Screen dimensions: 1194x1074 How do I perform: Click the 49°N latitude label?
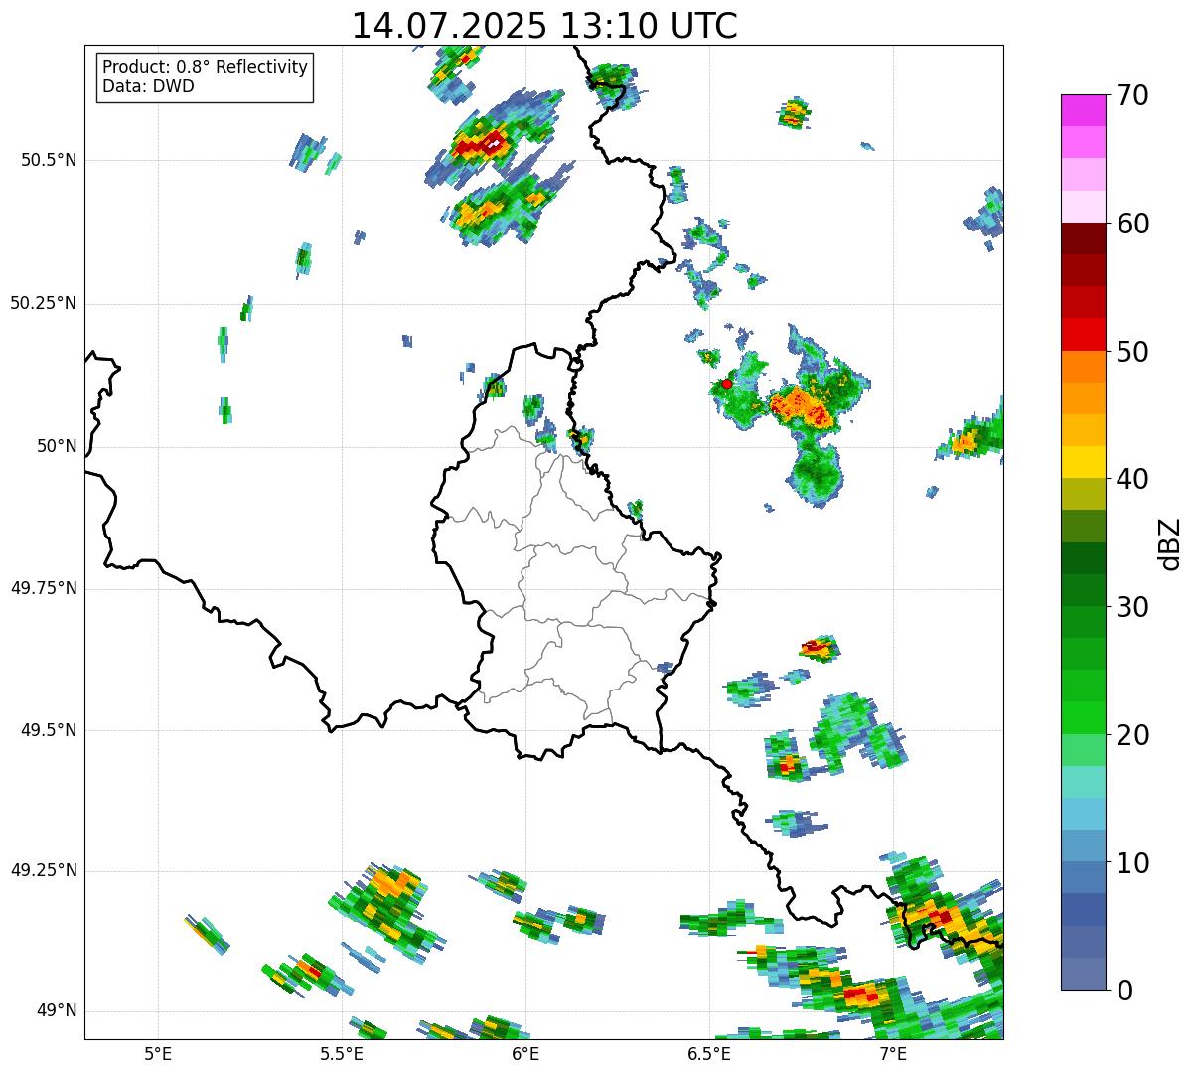point(58,1011)
